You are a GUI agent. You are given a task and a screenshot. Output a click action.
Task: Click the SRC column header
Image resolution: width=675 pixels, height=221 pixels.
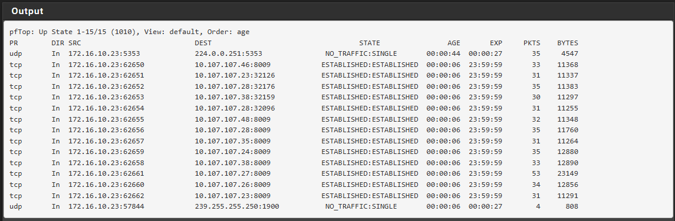point(74,43)
